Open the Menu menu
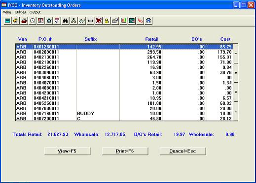This screenshot has width=256, height=183. coord(7,12)
